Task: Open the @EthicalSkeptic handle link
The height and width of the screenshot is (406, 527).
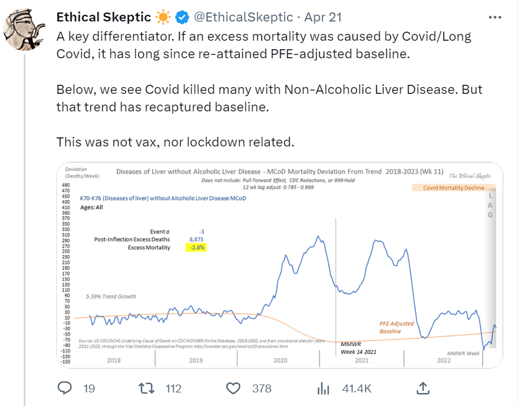Action: click(x=243, y=18)
